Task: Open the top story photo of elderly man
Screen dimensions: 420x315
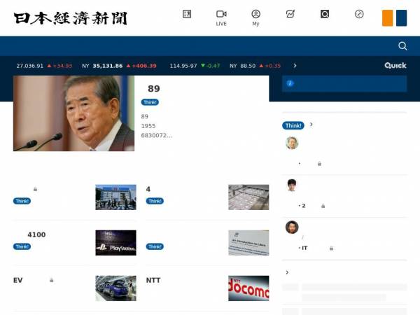Action: pyautogui.click(x=73, y=113)
